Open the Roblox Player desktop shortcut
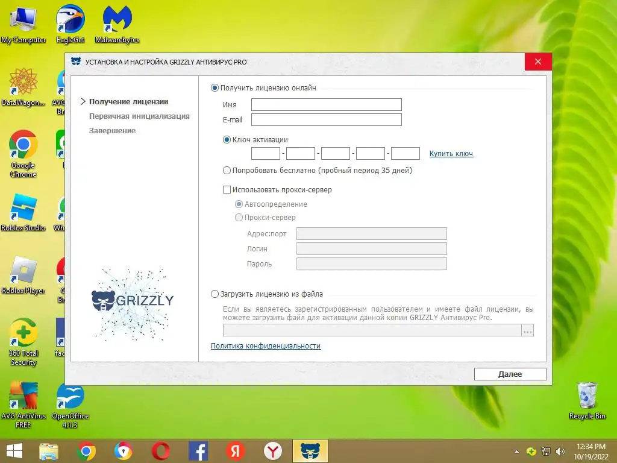Image resolution: width=617 pixels, height=463 pixels. pyautogui.click(x=23, y=275)
